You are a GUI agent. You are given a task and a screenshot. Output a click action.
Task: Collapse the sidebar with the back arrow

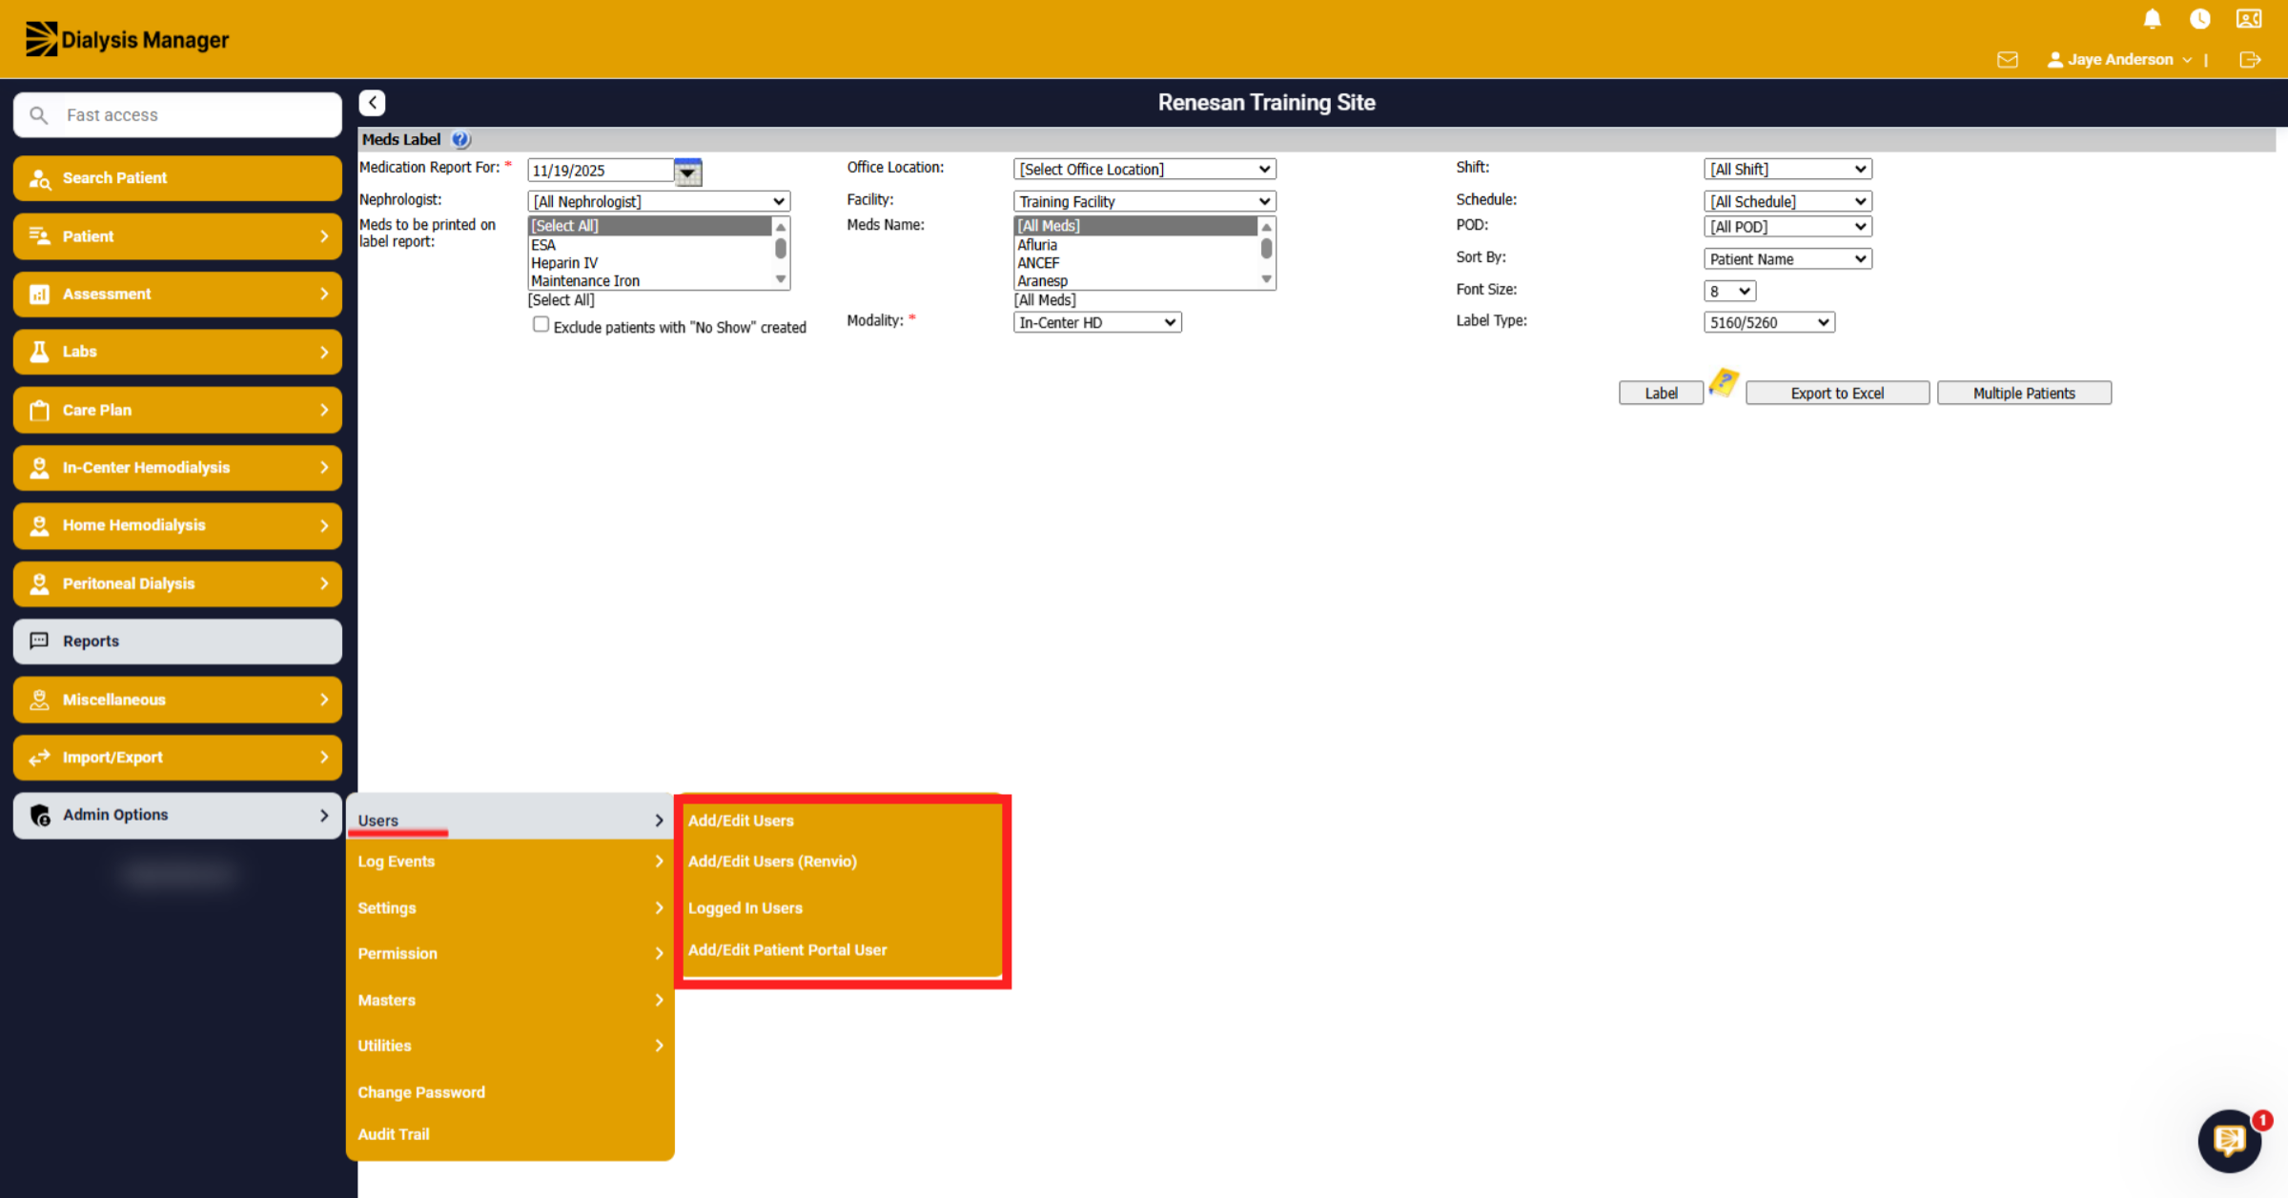pos(372,102)
